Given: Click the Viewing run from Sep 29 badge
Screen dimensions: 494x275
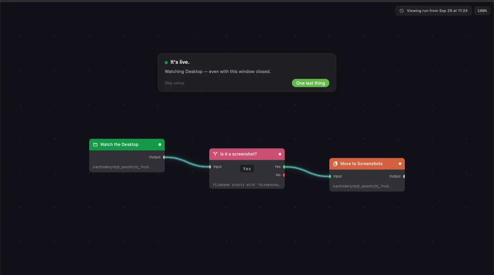Looking at the screenshot, I should pyautogui.click(x=434, y=11).
